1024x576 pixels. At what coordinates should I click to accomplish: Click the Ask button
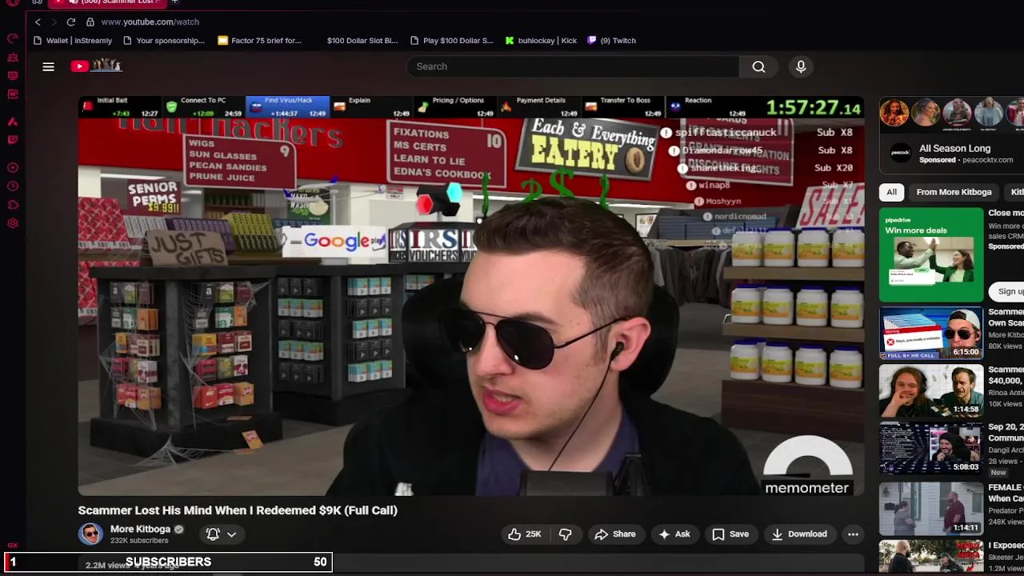pyautogui.click(x=674, y=534)
